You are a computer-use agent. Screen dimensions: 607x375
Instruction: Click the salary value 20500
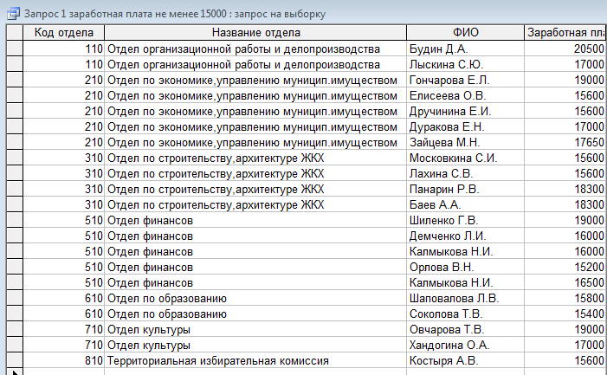[565, 48]
